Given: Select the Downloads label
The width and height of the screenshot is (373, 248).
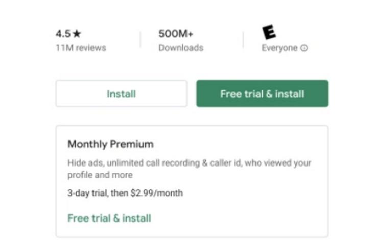Looking at the screenshot, I should tap(181, 48).
